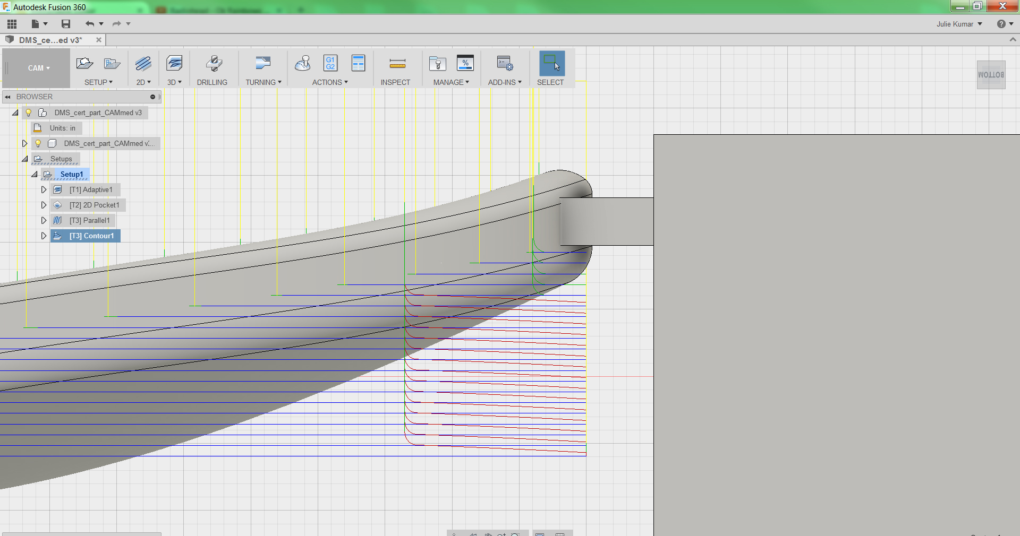Select the [T3] Contour1 operation label

coord(91,236)
